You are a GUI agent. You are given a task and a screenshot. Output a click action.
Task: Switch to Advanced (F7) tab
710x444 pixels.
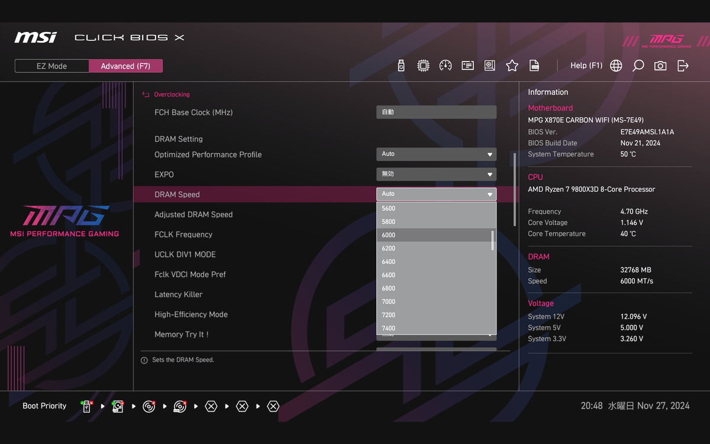click(125, 66)
